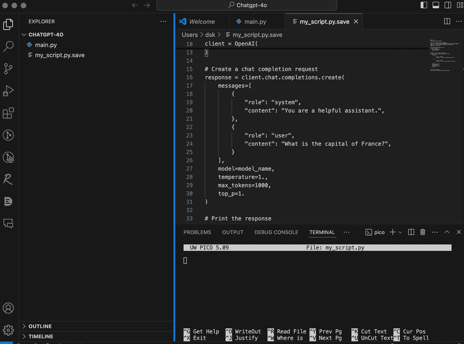Open the Extensions view
This screenshot has width=464, height=344.
(x=8, y=113)
